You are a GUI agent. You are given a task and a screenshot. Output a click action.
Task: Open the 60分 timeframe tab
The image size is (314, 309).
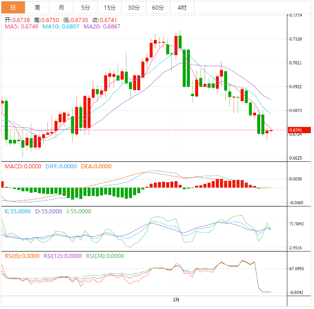point(158,8)
